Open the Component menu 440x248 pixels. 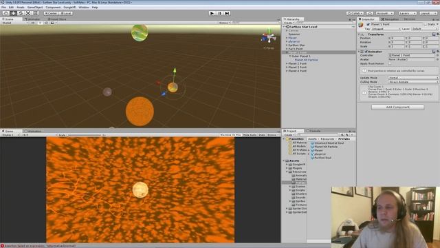point(53,8)
